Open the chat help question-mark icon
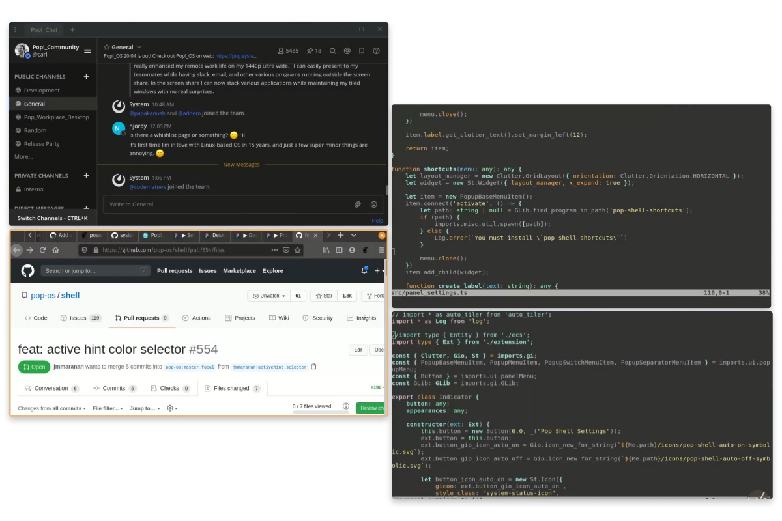782x521 pixels. click(x=376, y=51)
